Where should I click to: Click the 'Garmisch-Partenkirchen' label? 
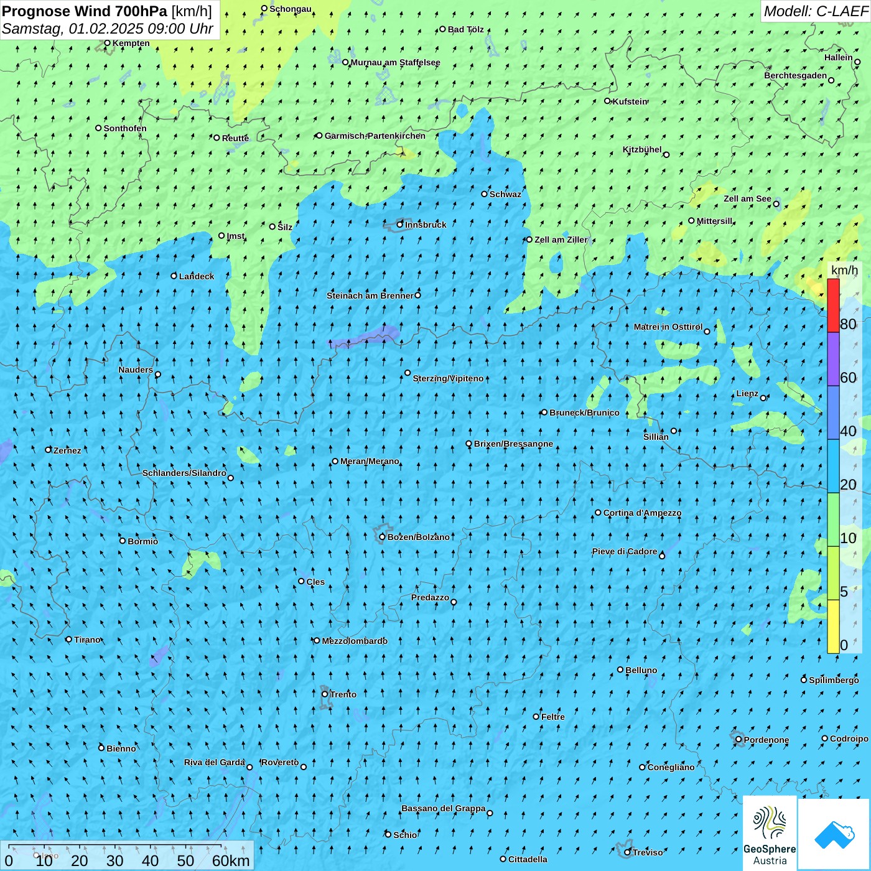coord(375,136)
